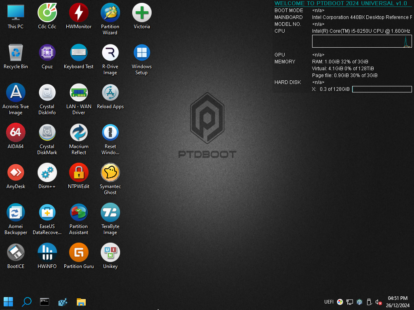Image resolution: width=414 pixels, height=310 pixels.
Task: Open the network tray icon
Action: pos(350,302)
